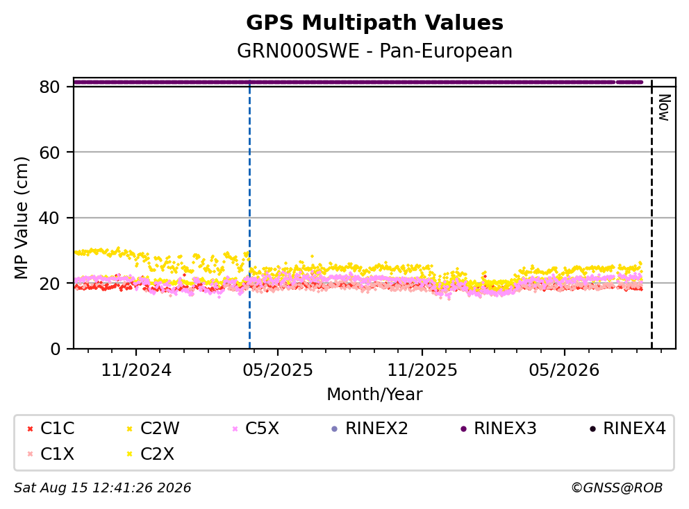Screen dimensions: 689x509
Task: Click the 'Now' dashed line label
Action: 663,107
